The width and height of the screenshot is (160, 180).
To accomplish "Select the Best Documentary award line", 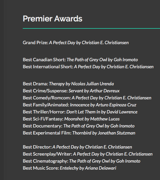I will 79,126.
